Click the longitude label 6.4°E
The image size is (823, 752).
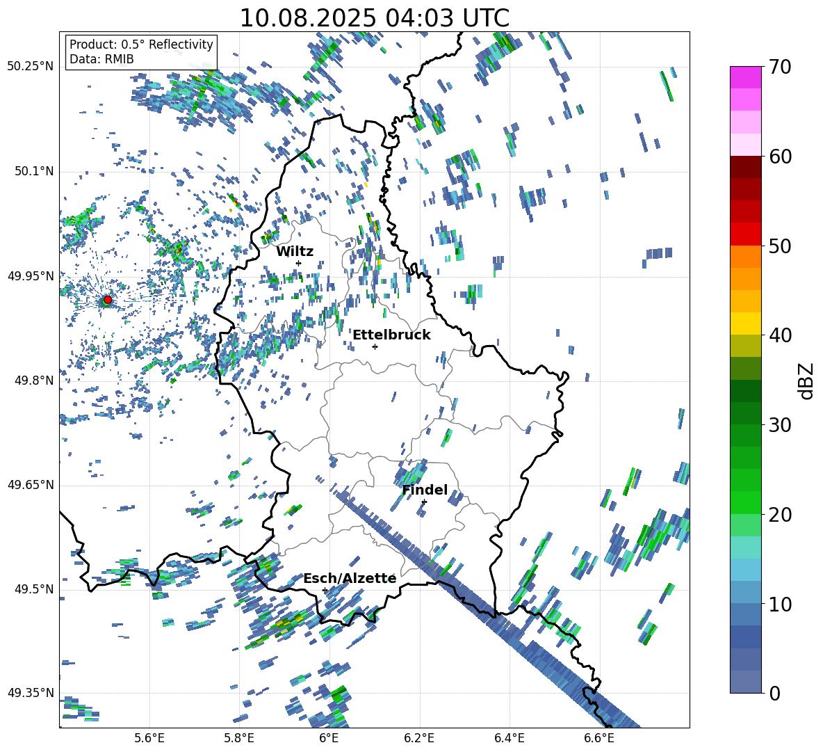pos(509,738)
